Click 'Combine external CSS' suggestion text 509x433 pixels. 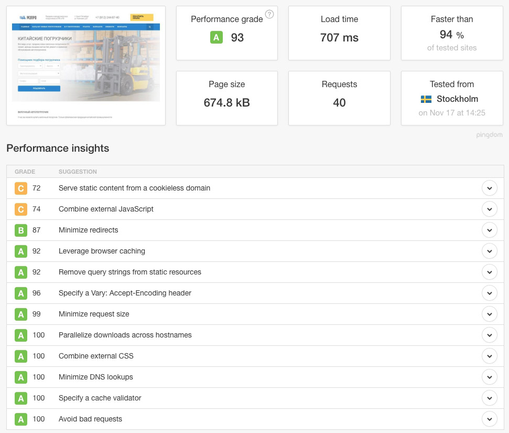(96, 356)
